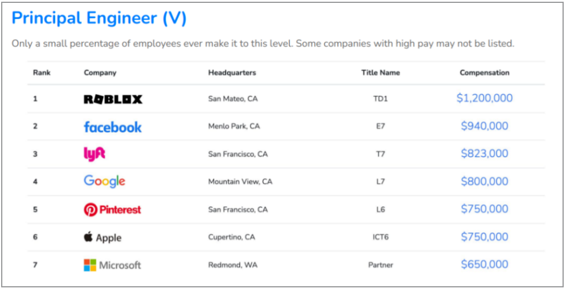This screenshot has width=566, height=292.
Task: Click the Google logo
Action: pyautogui.click(x=104, y=182)
